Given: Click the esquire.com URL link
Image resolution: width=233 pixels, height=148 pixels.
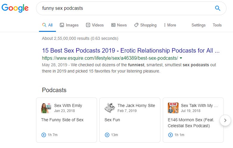Looking at the screenshot, I should click(110, 58).
